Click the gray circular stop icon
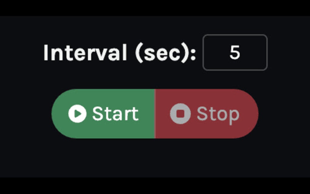This screenshot has height=194, width=310. 180,114
